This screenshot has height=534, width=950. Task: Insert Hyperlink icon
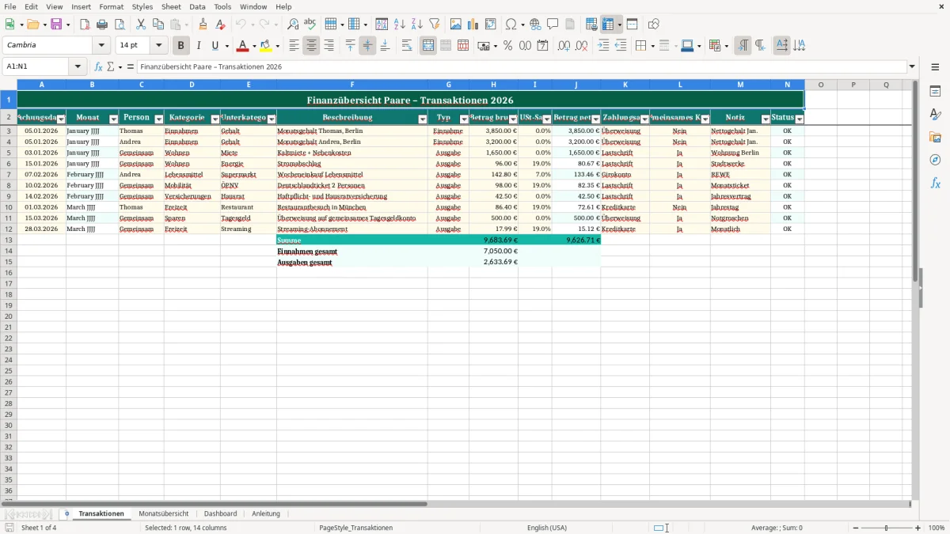[x=535, y=25]
